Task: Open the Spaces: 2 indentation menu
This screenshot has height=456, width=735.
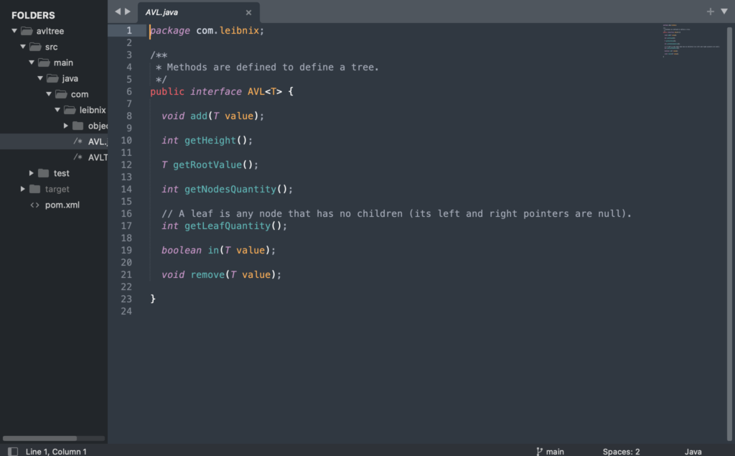Action: (621, 451)
